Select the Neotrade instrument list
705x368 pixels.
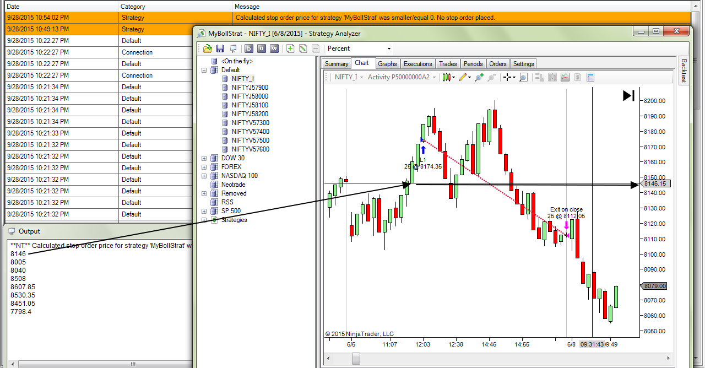[x=234, y=185]
